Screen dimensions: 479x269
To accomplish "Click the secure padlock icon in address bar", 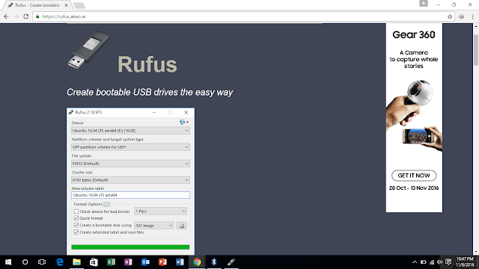I will pyautogui.click(x=37, y=16).
